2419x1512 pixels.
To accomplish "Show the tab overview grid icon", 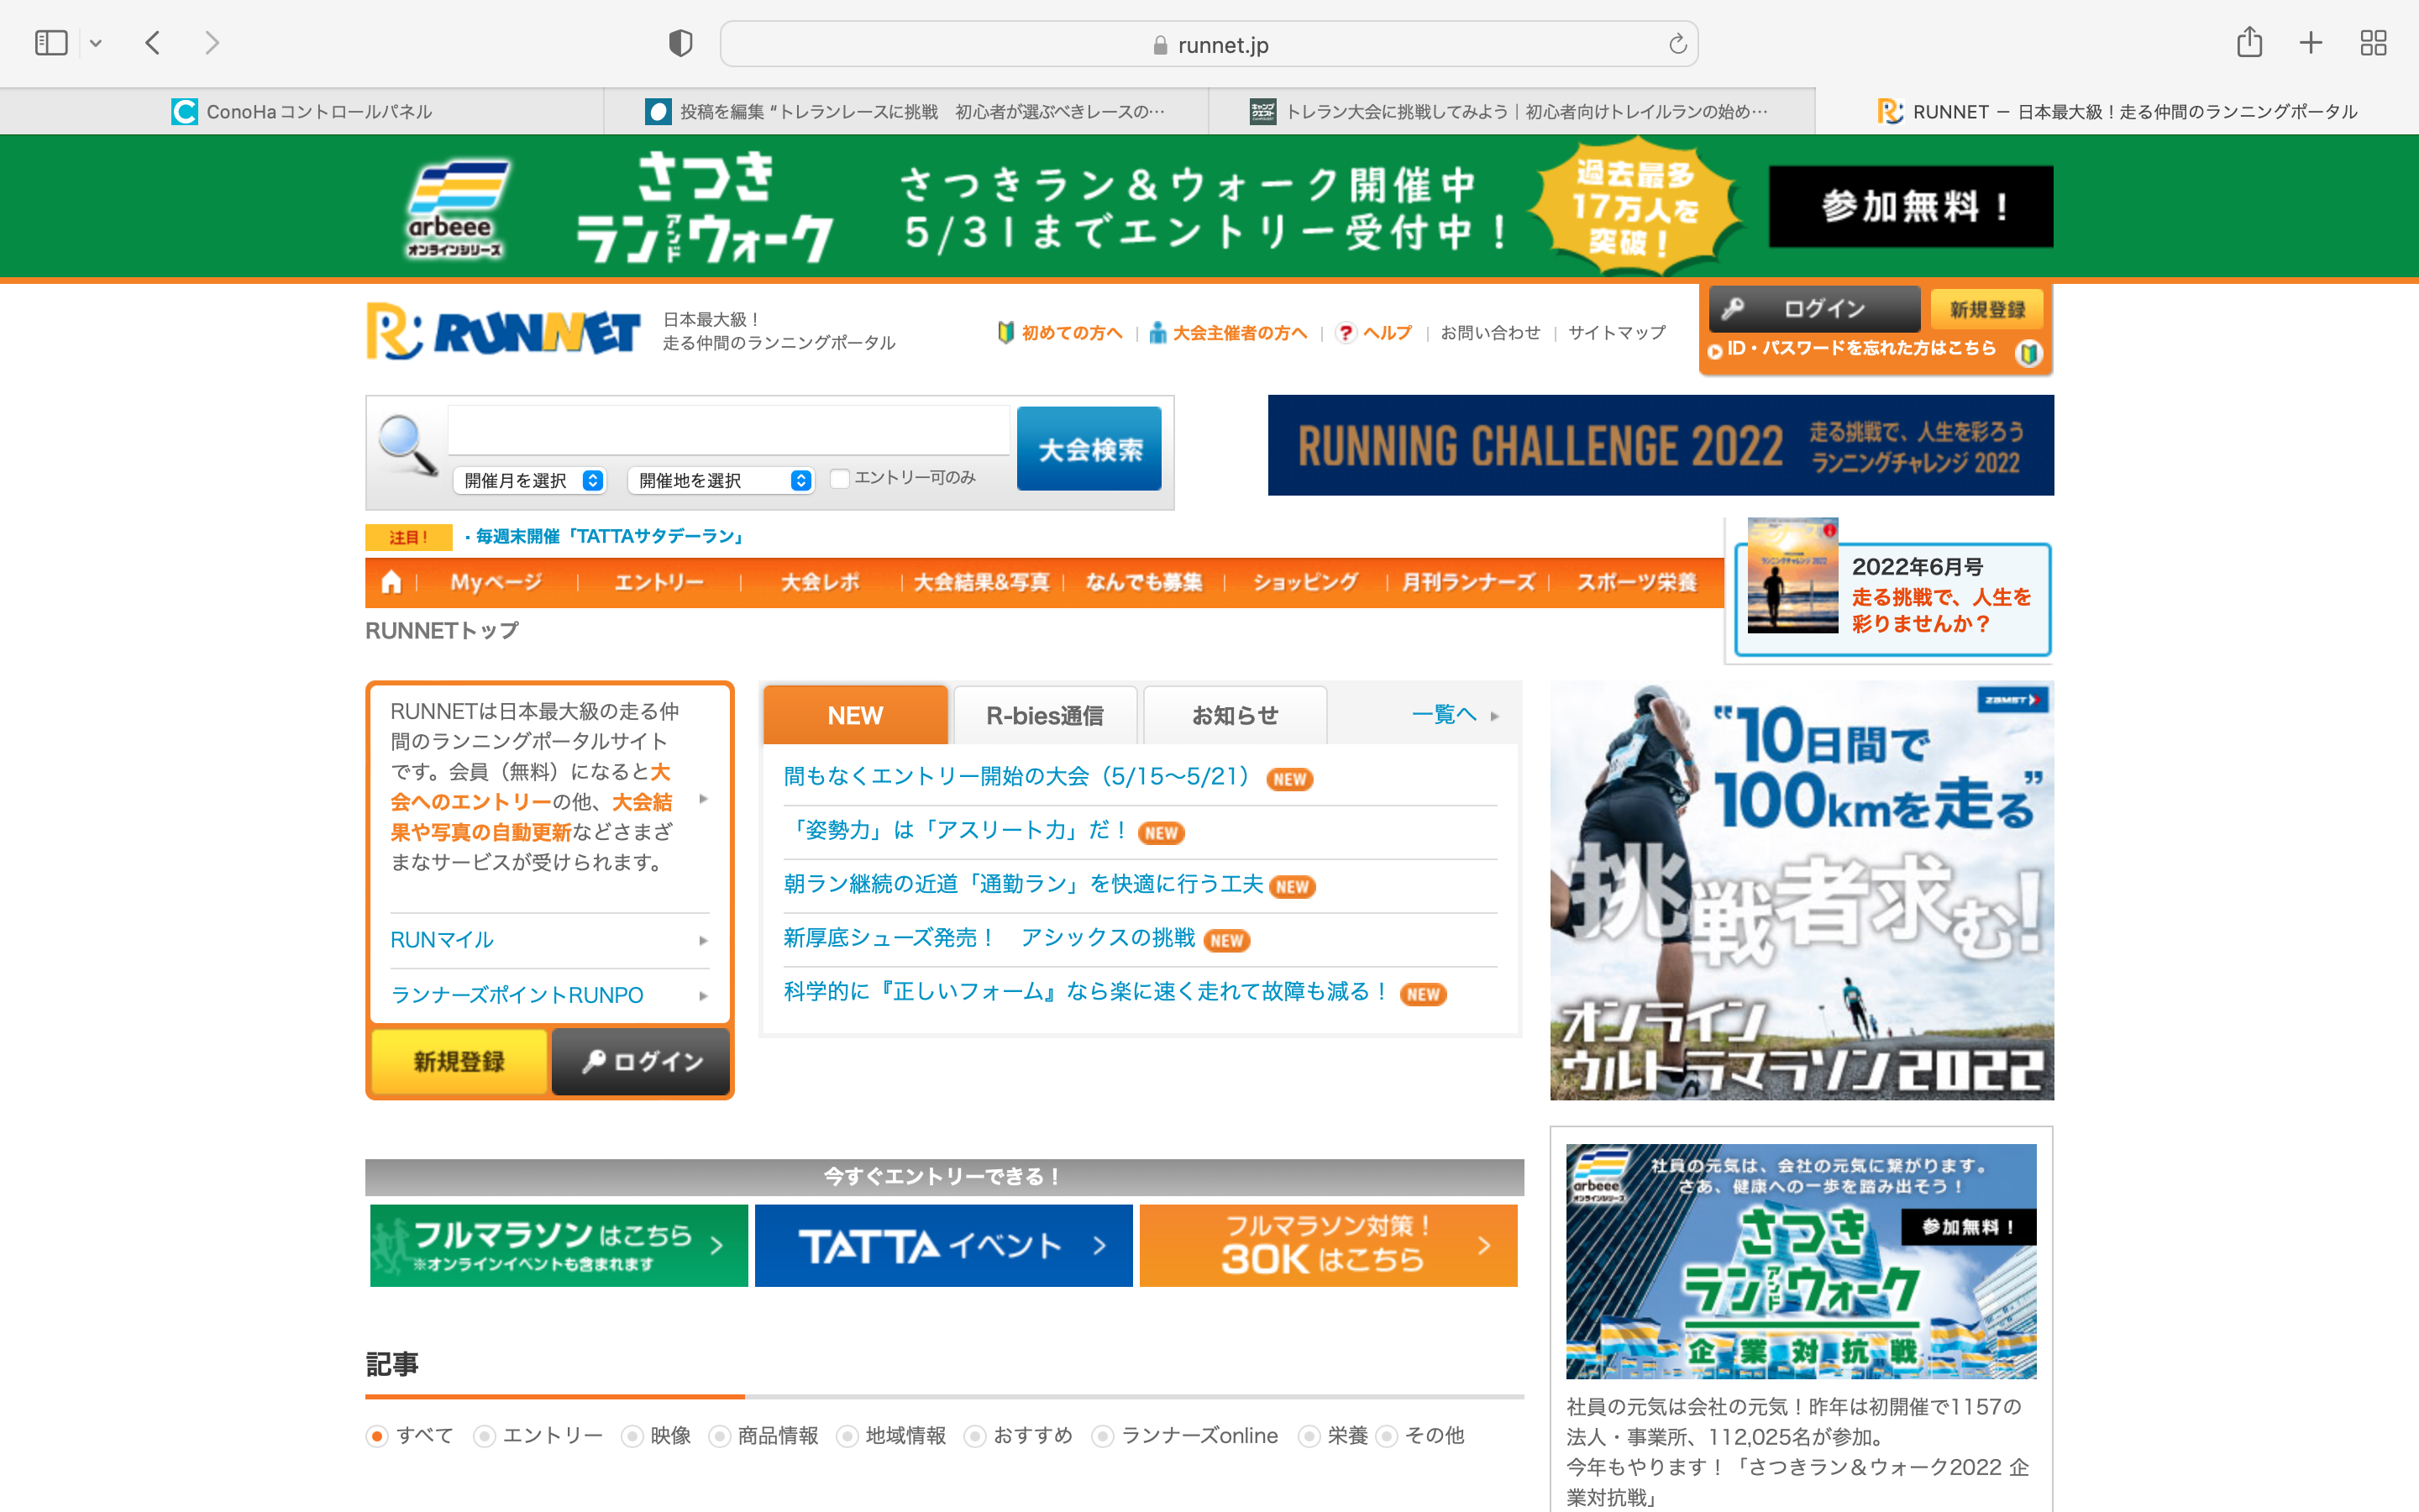I will tap(2373, 43).
